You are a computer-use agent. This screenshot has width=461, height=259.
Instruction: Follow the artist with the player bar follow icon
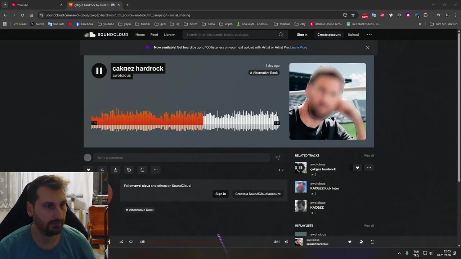pos(361,242)
